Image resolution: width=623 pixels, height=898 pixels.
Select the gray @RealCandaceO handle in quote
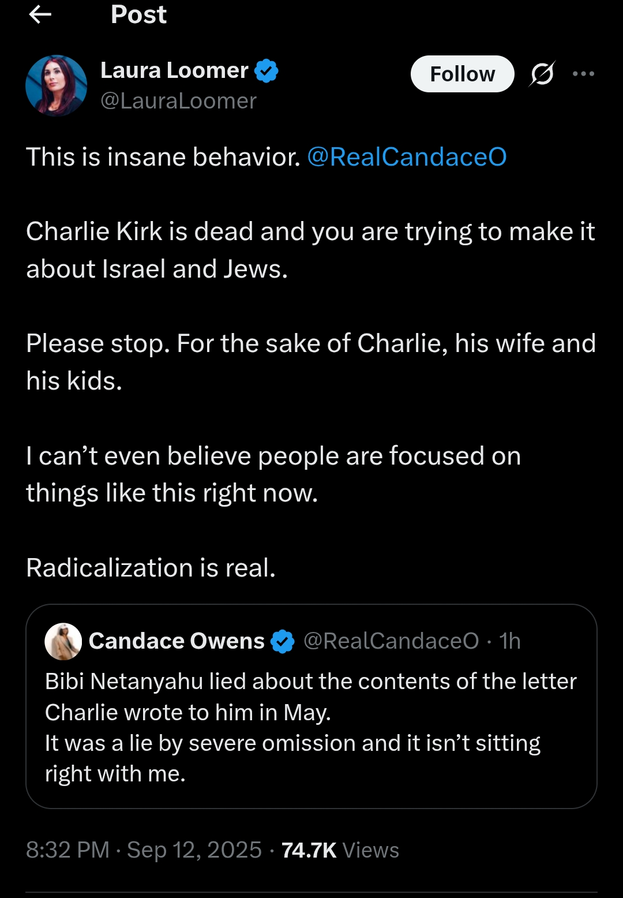[391, 641]
